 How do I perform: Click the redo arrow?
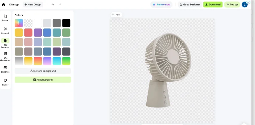point(60,4)
